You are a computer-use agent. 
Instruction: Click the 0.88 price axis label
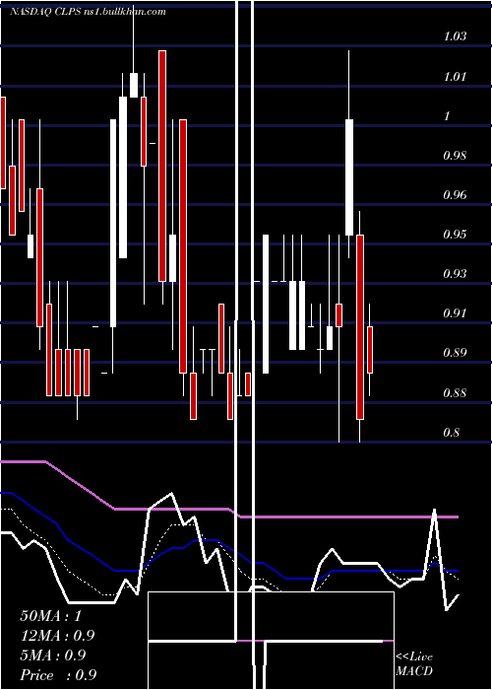click(455, 392)
